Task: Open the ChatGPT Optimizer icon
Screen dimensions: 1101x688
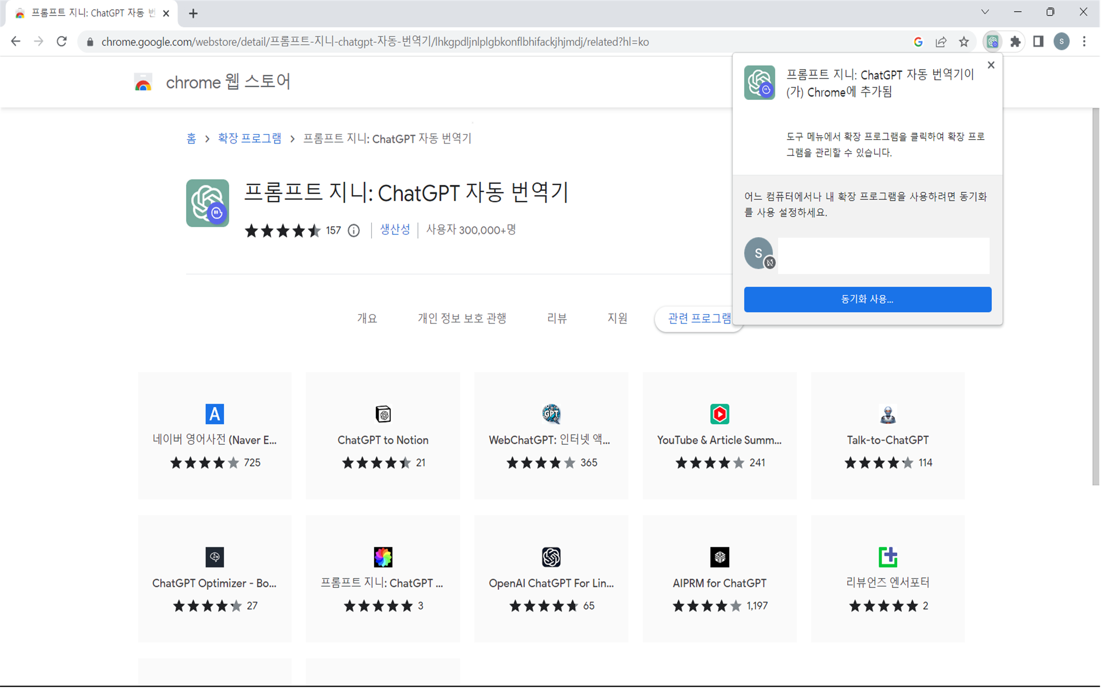Action: pos(215,557)
